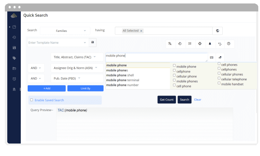260x156 pixels.
Task: Open the Families search dropdown
Action: click(x=65, y=31)
